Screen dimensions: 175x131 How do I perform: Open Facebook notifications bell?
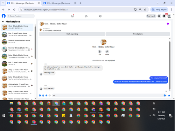tap(164, 16)
